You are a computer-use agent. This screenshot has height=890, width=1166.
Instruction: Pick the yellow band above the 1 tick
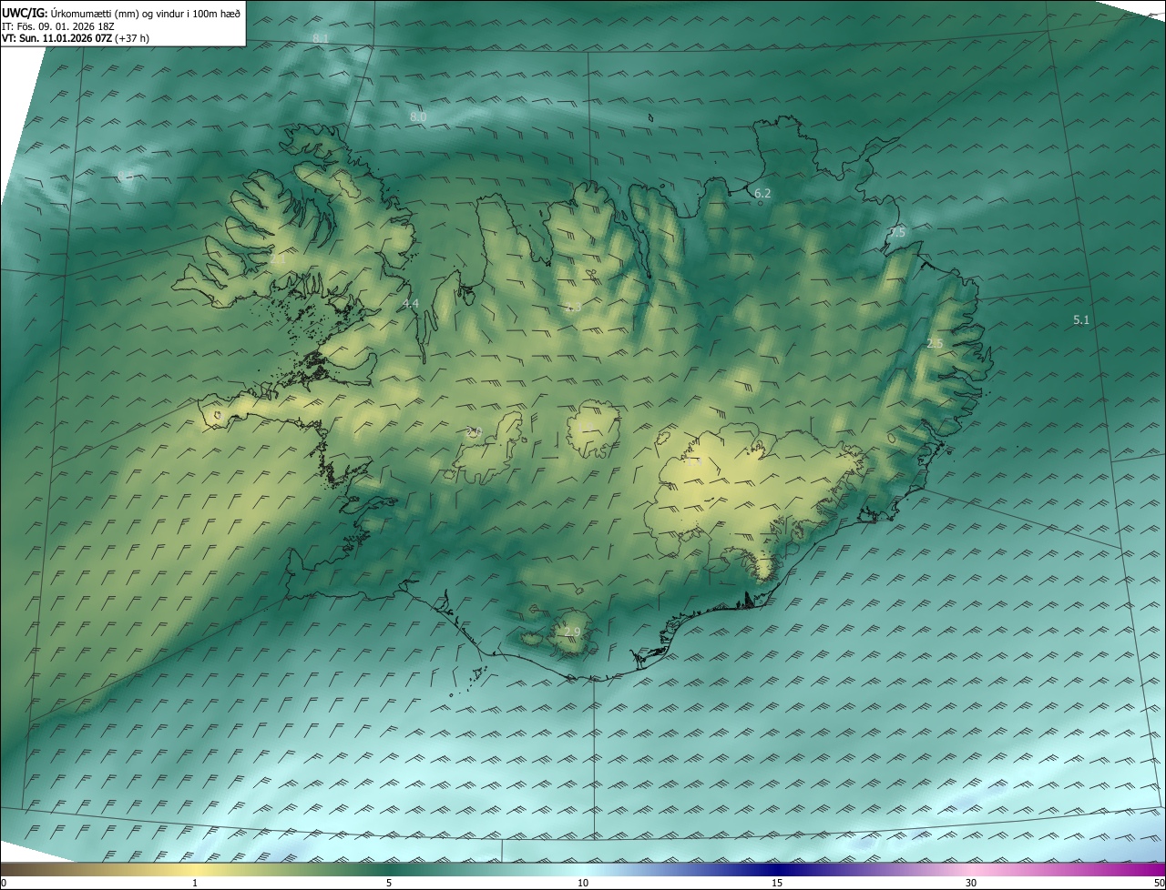pyautogui.click(x=195, y=869)
